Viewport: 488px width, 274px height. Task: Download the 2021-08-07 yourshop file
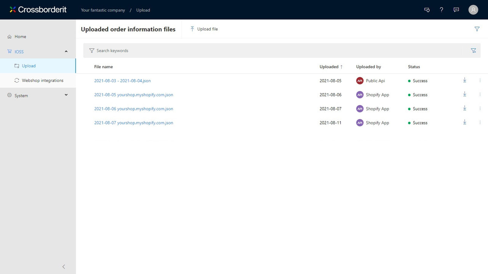[x=464, y=122]
